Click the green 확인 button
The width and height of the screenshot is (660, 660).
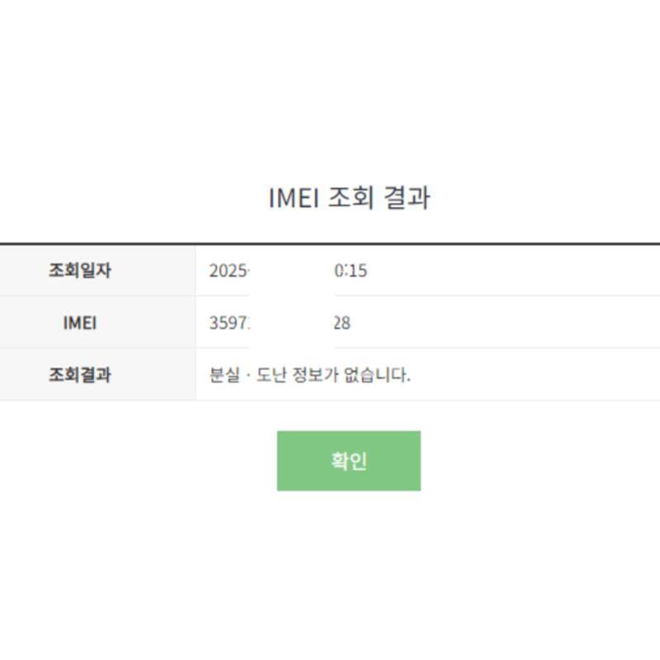348,460
